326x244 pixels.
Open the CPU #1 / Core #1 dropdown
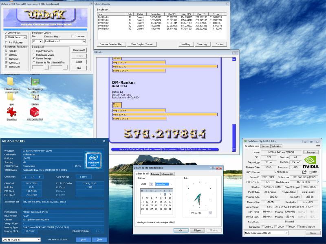coord(39,240)
